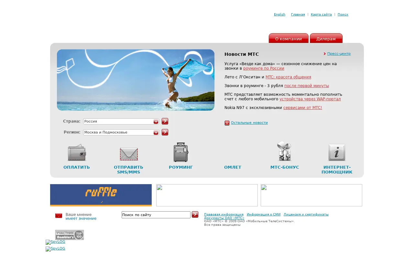Click the summer beach promo banner
This screenshot has width=414, height=258.
pyautogui.click(x=136, y=80)
